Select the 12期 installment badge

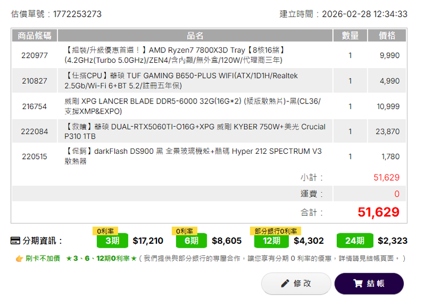point(271,241)
